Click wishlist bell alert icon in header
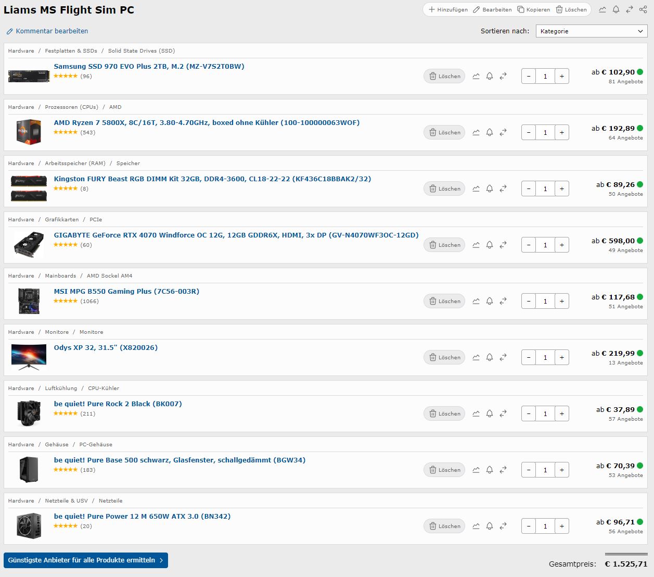The image size is (654, 577). click(x=616, y=9)
